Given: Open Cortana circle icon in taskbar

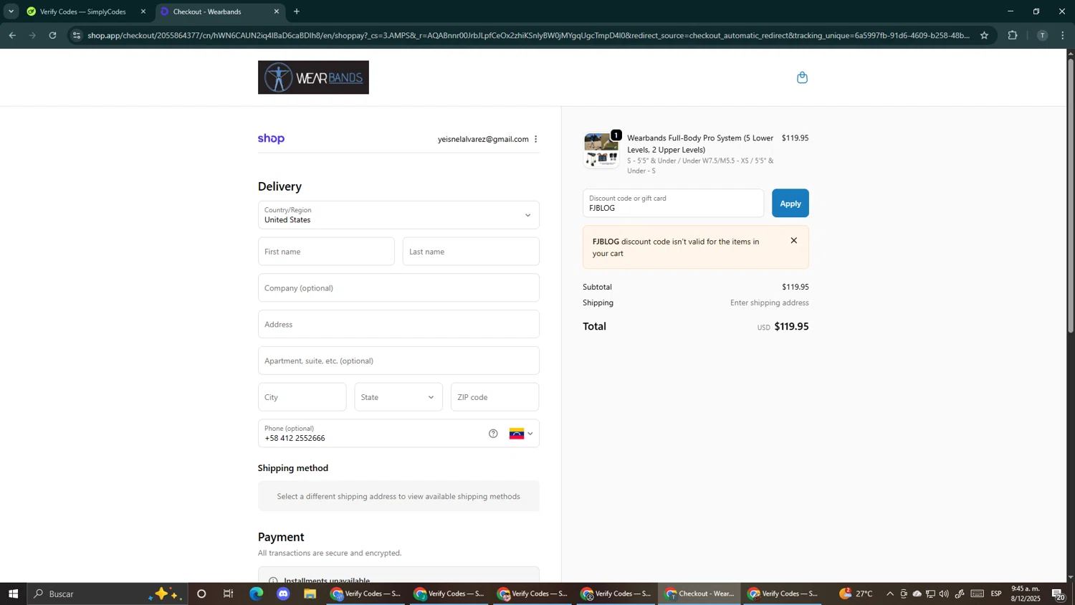Looking at the screenshot, I should (x=201, y=594).
